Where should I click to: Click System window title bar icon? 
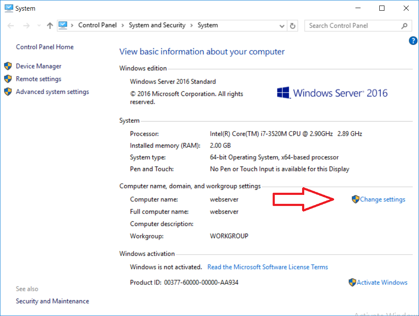click(9, 8)
